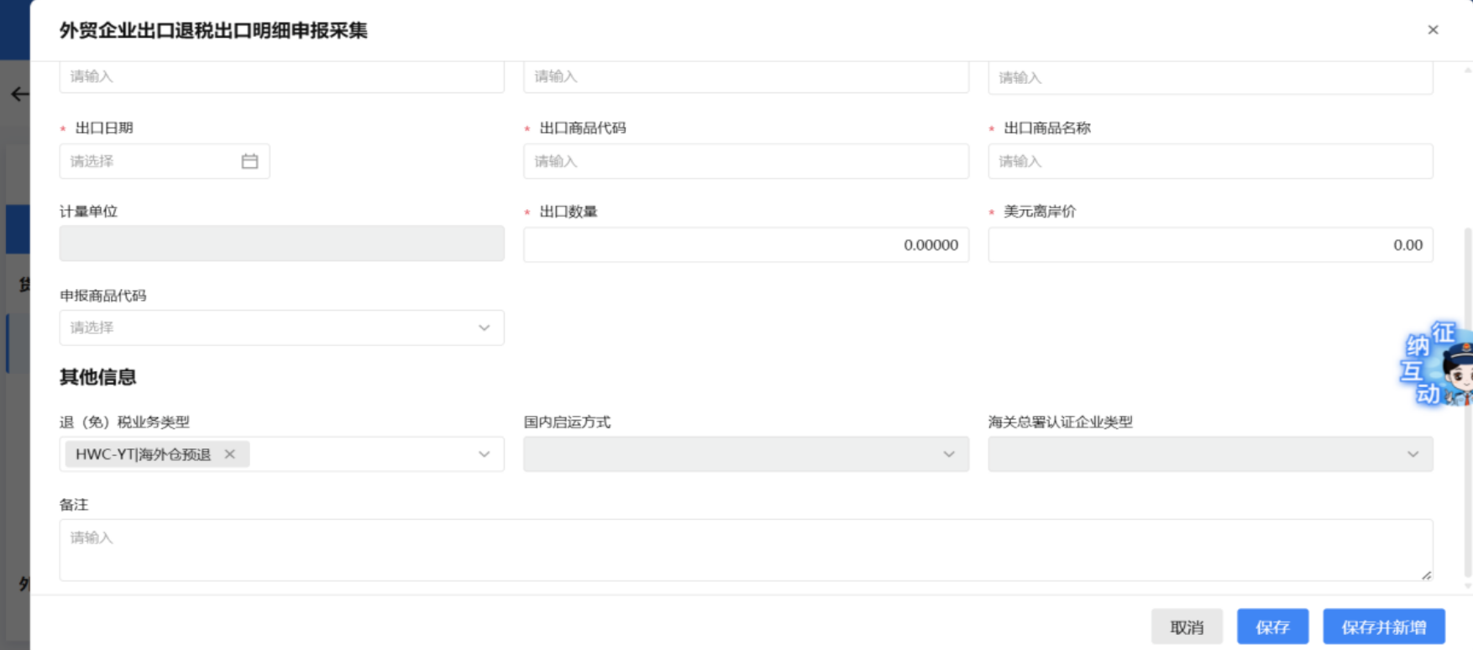Click the 保存并新增 button
The width and height of the screenshot is (1473, 650).
tap(1384, 627)
